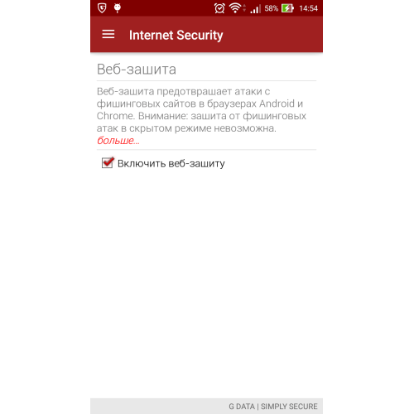This screenshot has height=414, width=414.
Task: Tap the Веб-защита section heading
Action: (137, 69)
